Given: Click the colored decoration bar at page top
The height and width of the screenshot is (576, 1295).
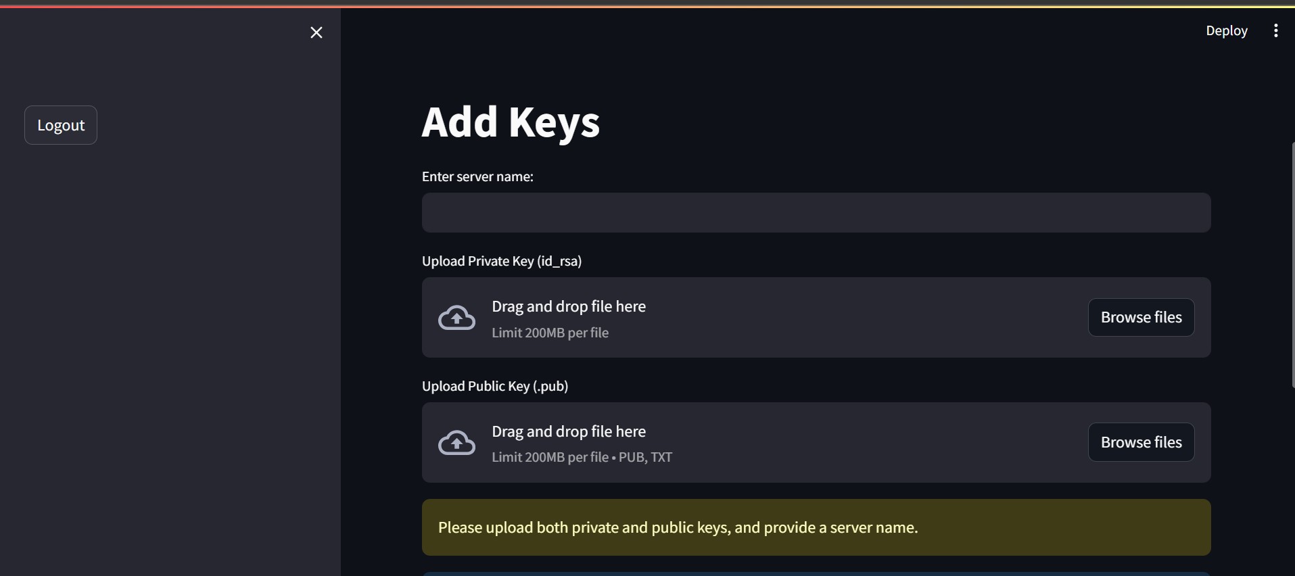Looking at the screenshot, I should 647,6.
